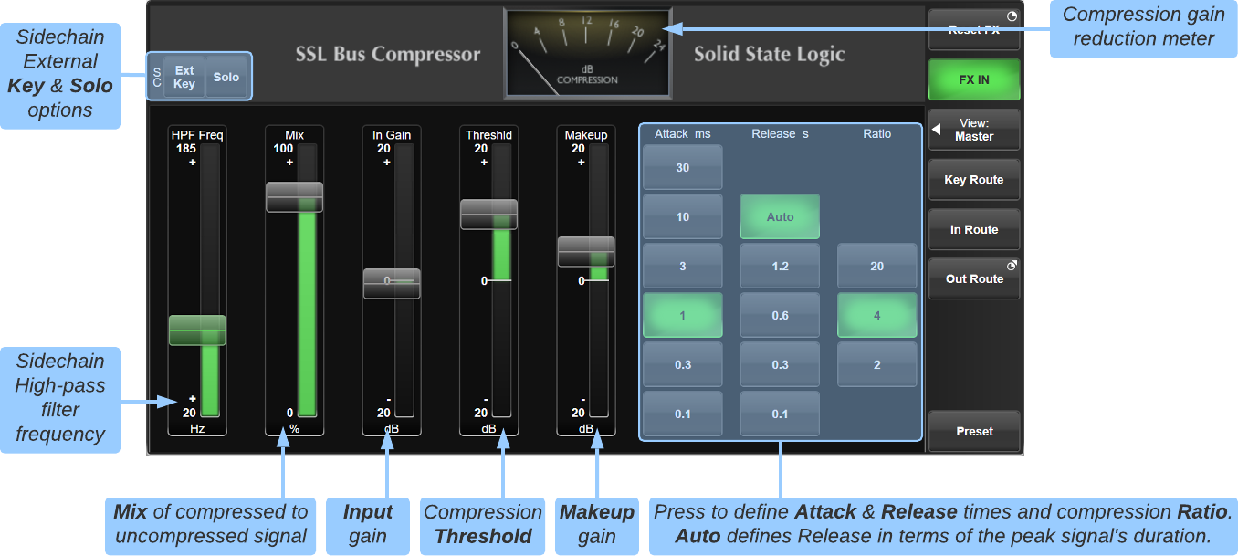Click the 'Ratio' column header
The image size is (1238, 556).
[x=877, y=134]
